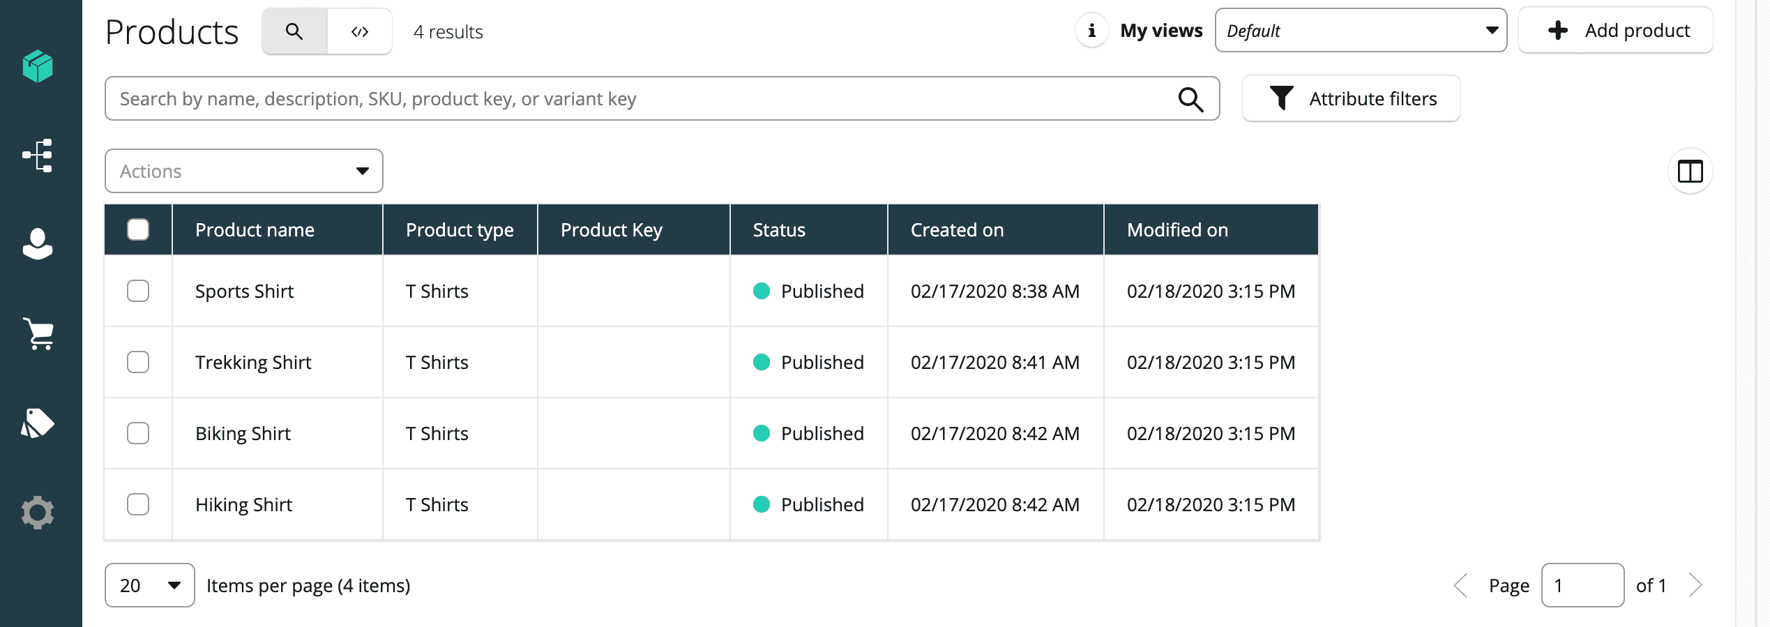This screenshot has height=627, width=1770.
Task: Tick the Sports Shirt row checkbox
Action: click(x=138, y=291)
